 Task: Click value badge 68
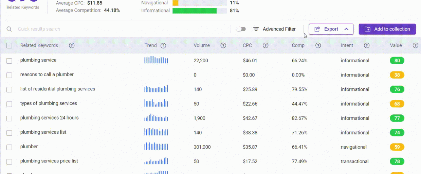(x=397, y=104)
